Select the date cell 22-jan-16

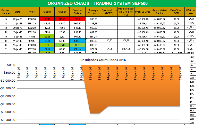18,19
